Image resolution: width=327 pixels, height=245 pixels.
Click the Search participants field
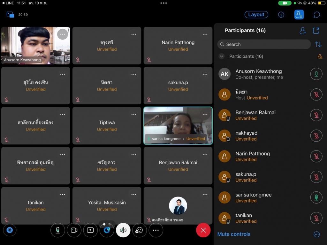(264, 44)
